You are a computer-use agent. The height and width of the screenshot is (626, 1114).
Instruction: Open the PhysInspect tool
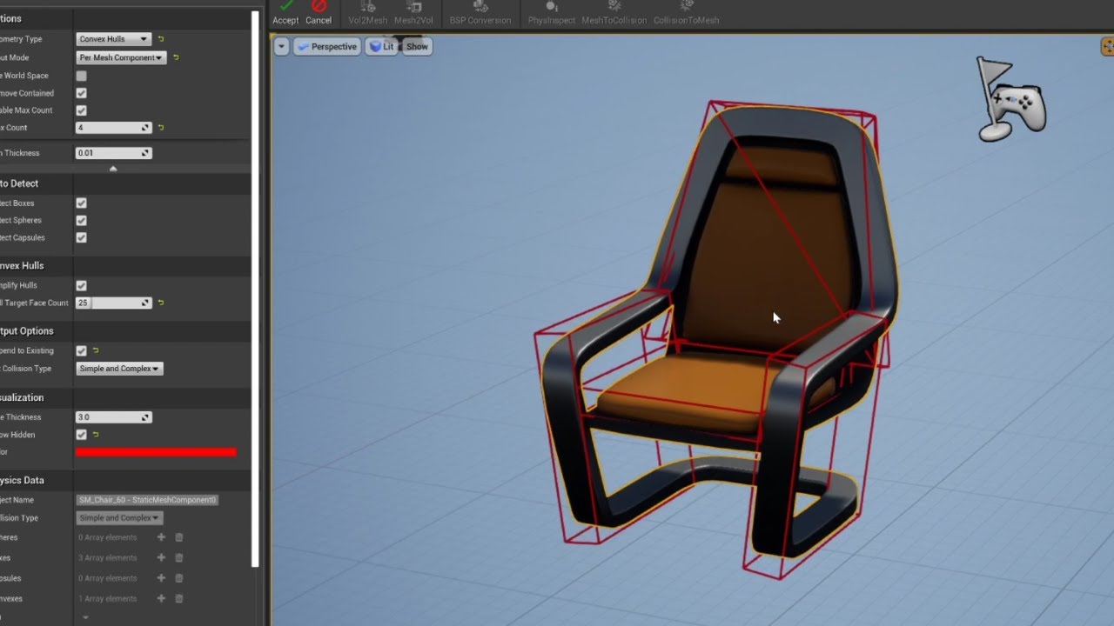pos(552,12)
